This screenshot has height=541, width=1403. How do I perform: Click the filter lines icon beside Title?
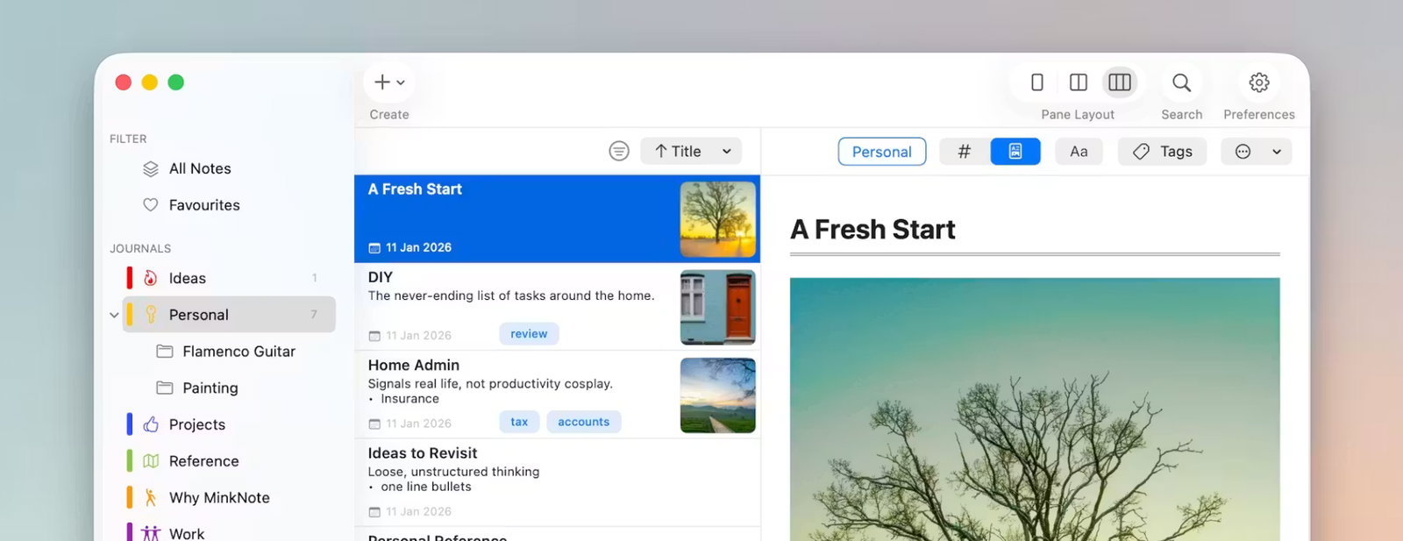click(x=619, y=151)
